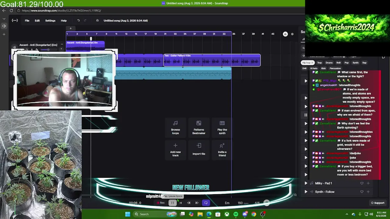Remove the Hip hop filter tag

312,63
